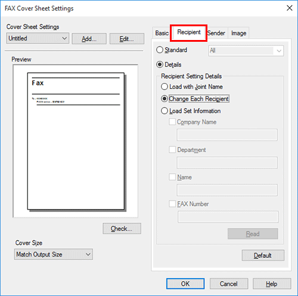This screenshot has width=298, height=296.
Task: Click the Company Name text field
Action: pyautogui.click(x=227, y=135)
